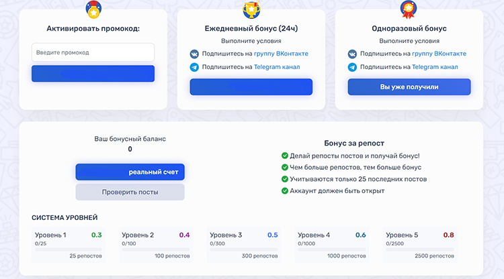Image resolution: width=504 pixels, height=279 pixels.
Task: Click the daily bonus trophy icon
Action: [251, 10]
